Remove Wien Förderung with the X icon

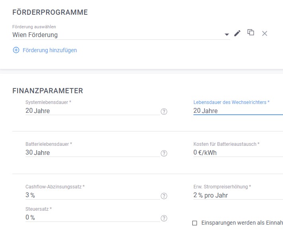(x=264, y=33)
